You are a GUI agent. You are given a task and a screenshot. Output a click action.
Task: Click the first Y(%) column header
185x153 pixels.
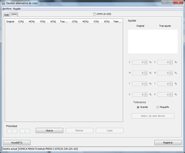click(43, 21)
